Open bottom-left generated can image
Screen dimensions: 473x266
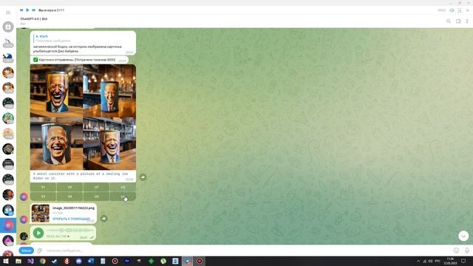(x=56, y=143)
